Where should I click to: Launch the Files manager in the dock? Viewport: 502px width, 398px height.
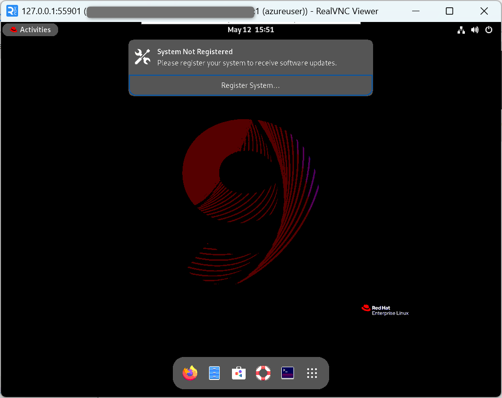214,373
